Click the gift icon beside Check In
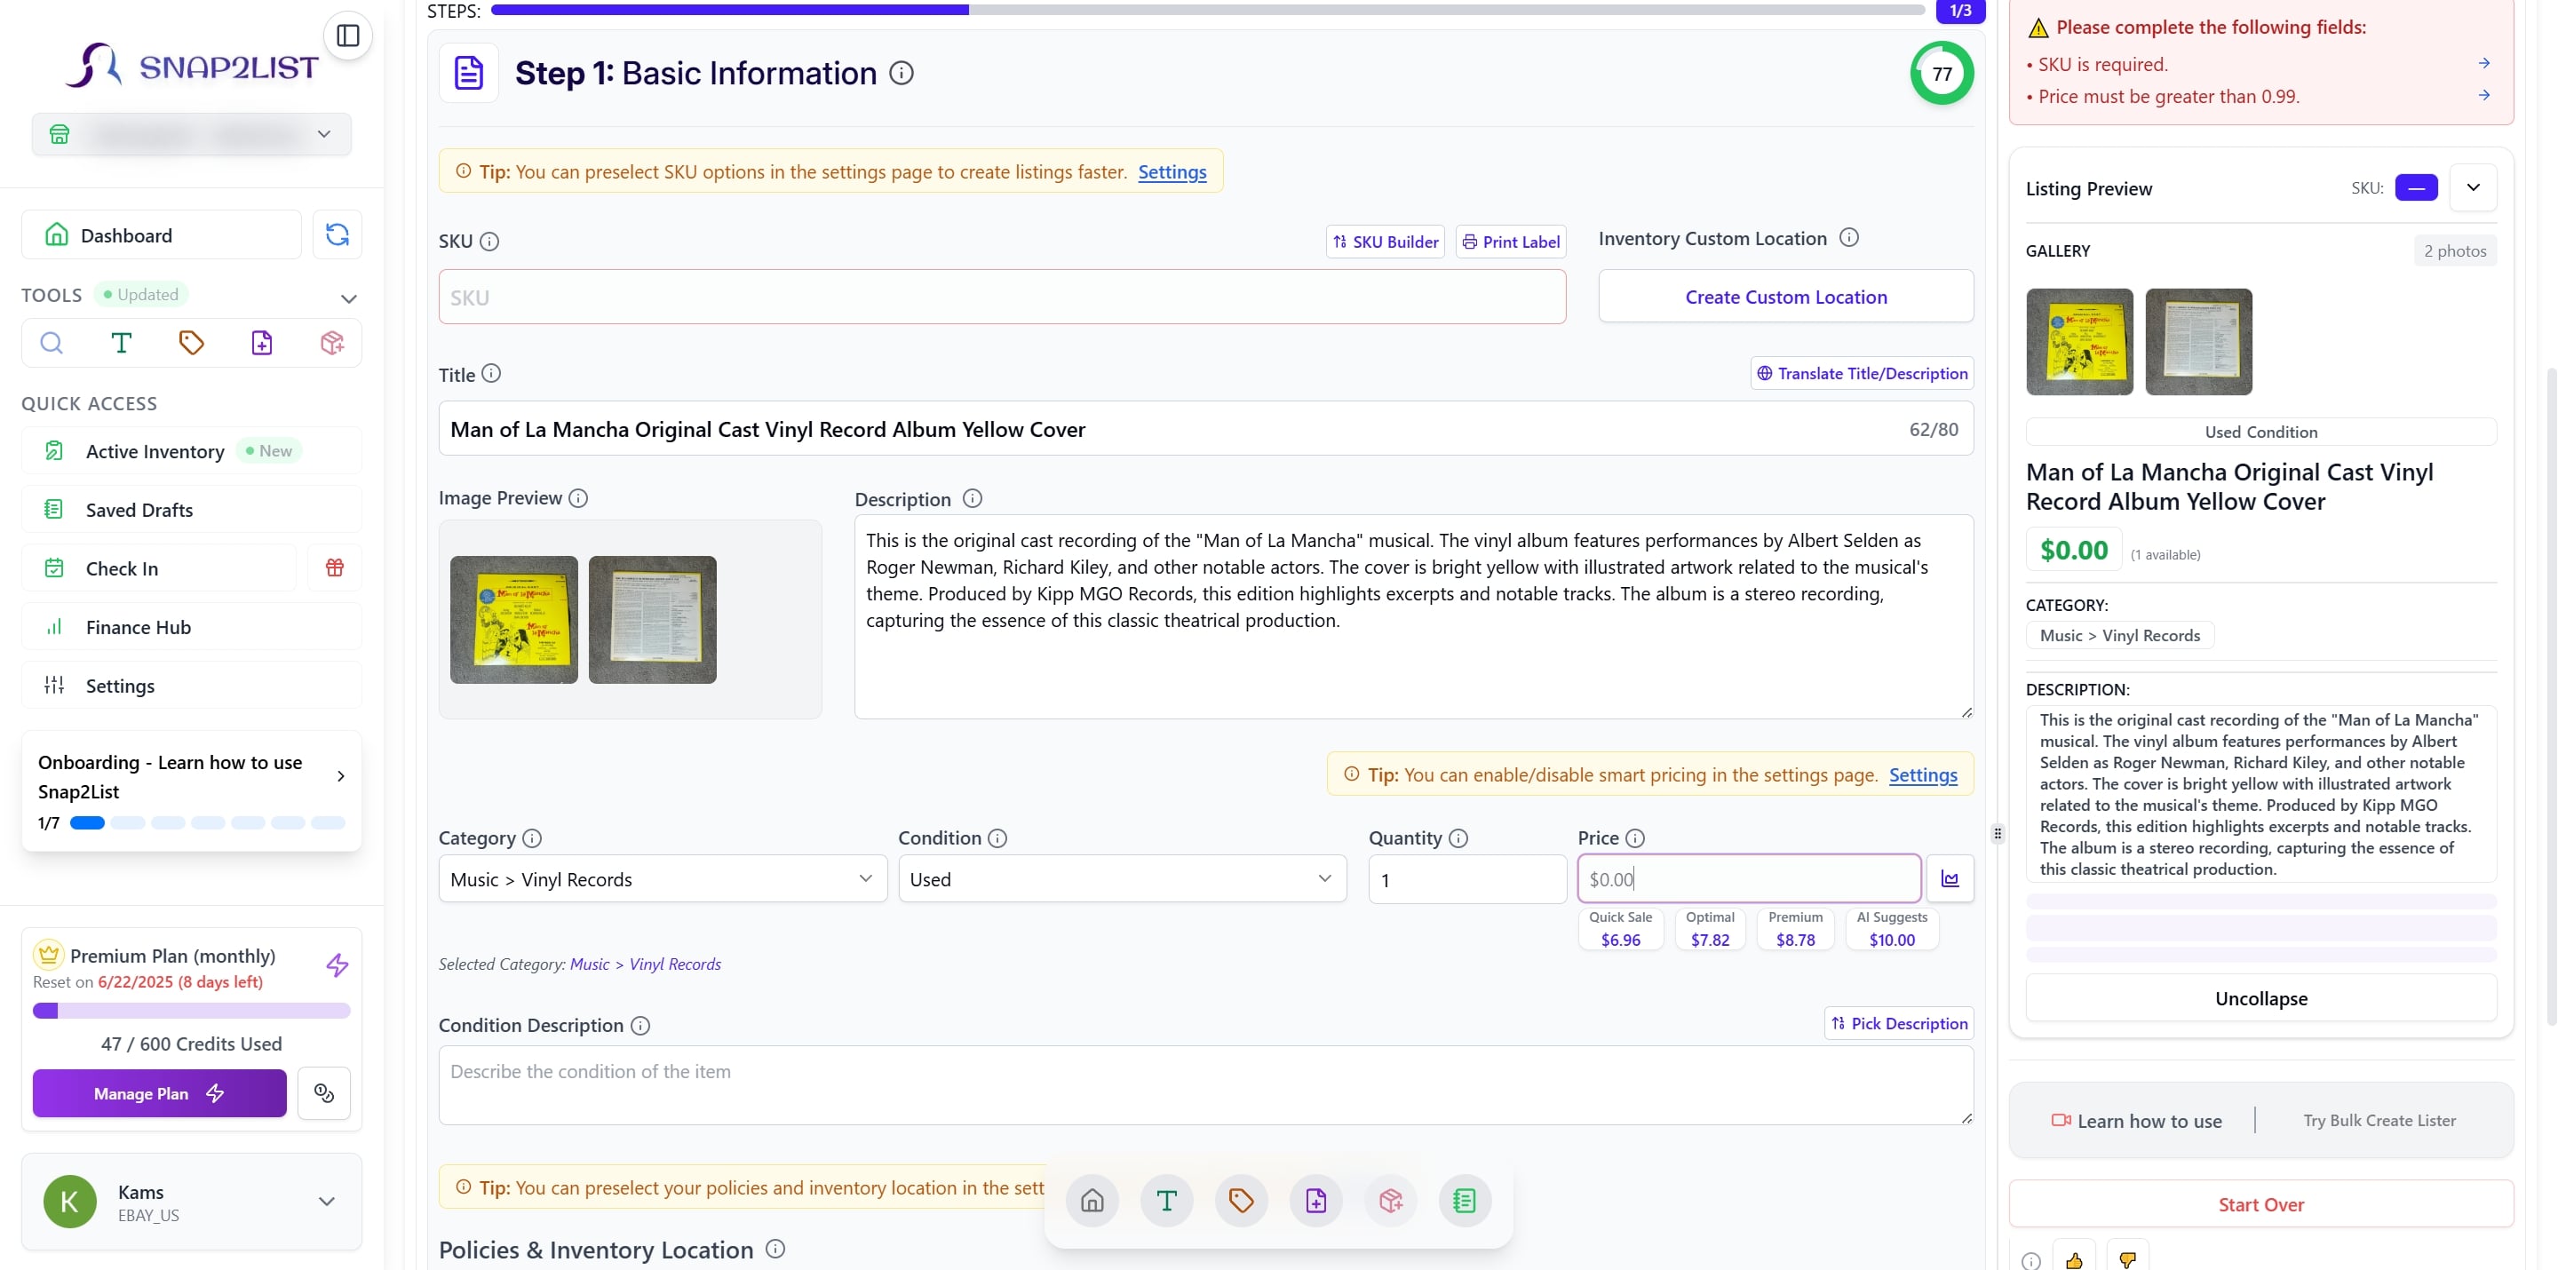This screenshot has width=2558, height=1270. click(x=335, y=568)
